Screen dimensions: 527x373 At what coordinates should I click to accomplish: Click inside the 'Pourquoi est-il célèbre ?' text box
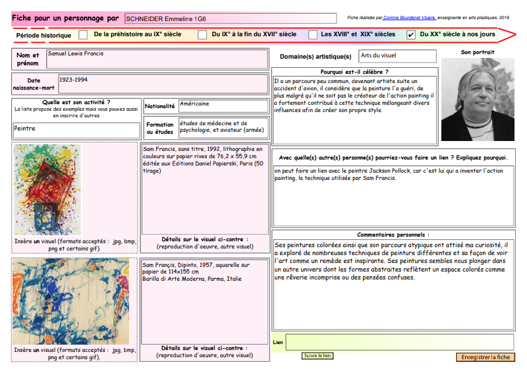354,109
